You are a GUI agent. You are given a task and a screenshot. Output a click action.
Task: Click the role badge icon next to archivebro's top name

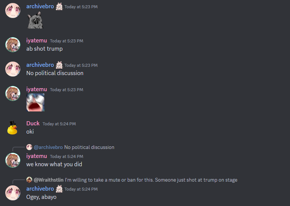pos(59,7)
